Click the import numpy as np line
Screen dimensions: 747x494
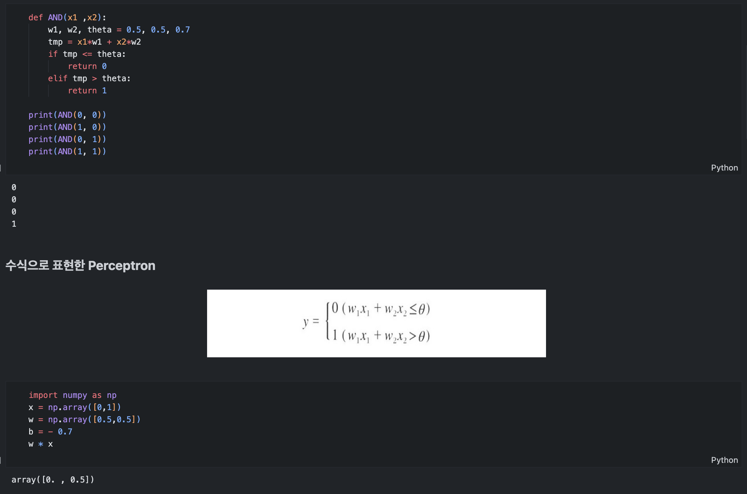pos(73,395)
